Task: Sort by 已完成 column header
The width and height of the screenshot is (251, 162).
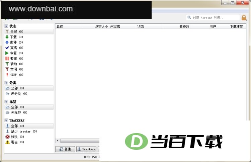Action: (122, 26)
